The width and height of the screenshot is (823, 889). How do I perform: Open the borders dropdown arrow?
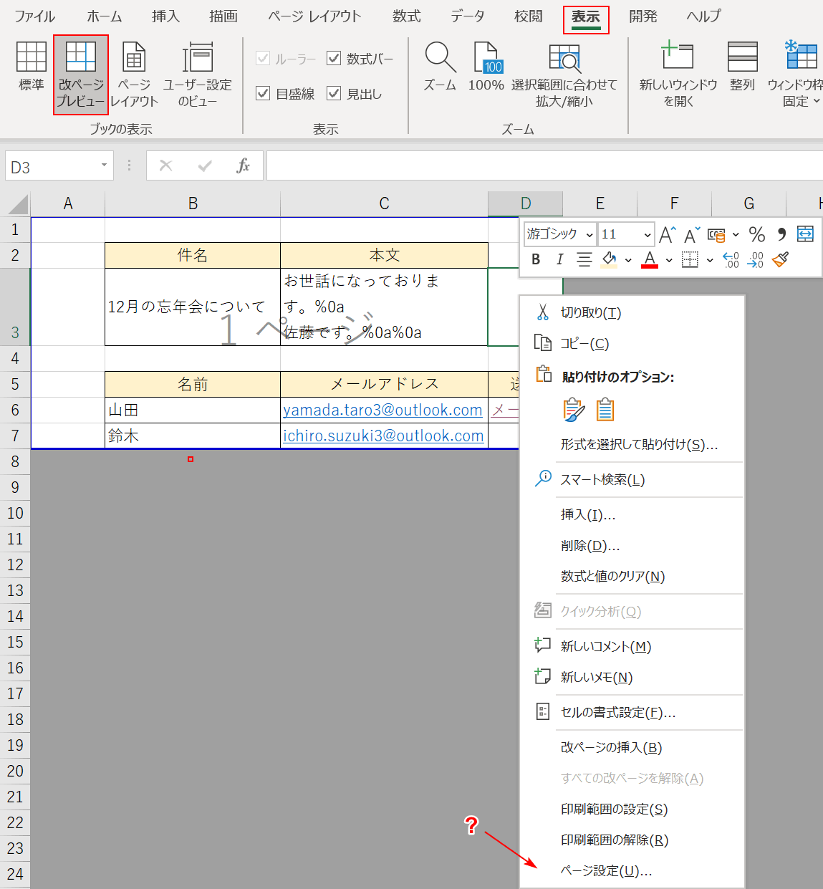click(710, 260)
